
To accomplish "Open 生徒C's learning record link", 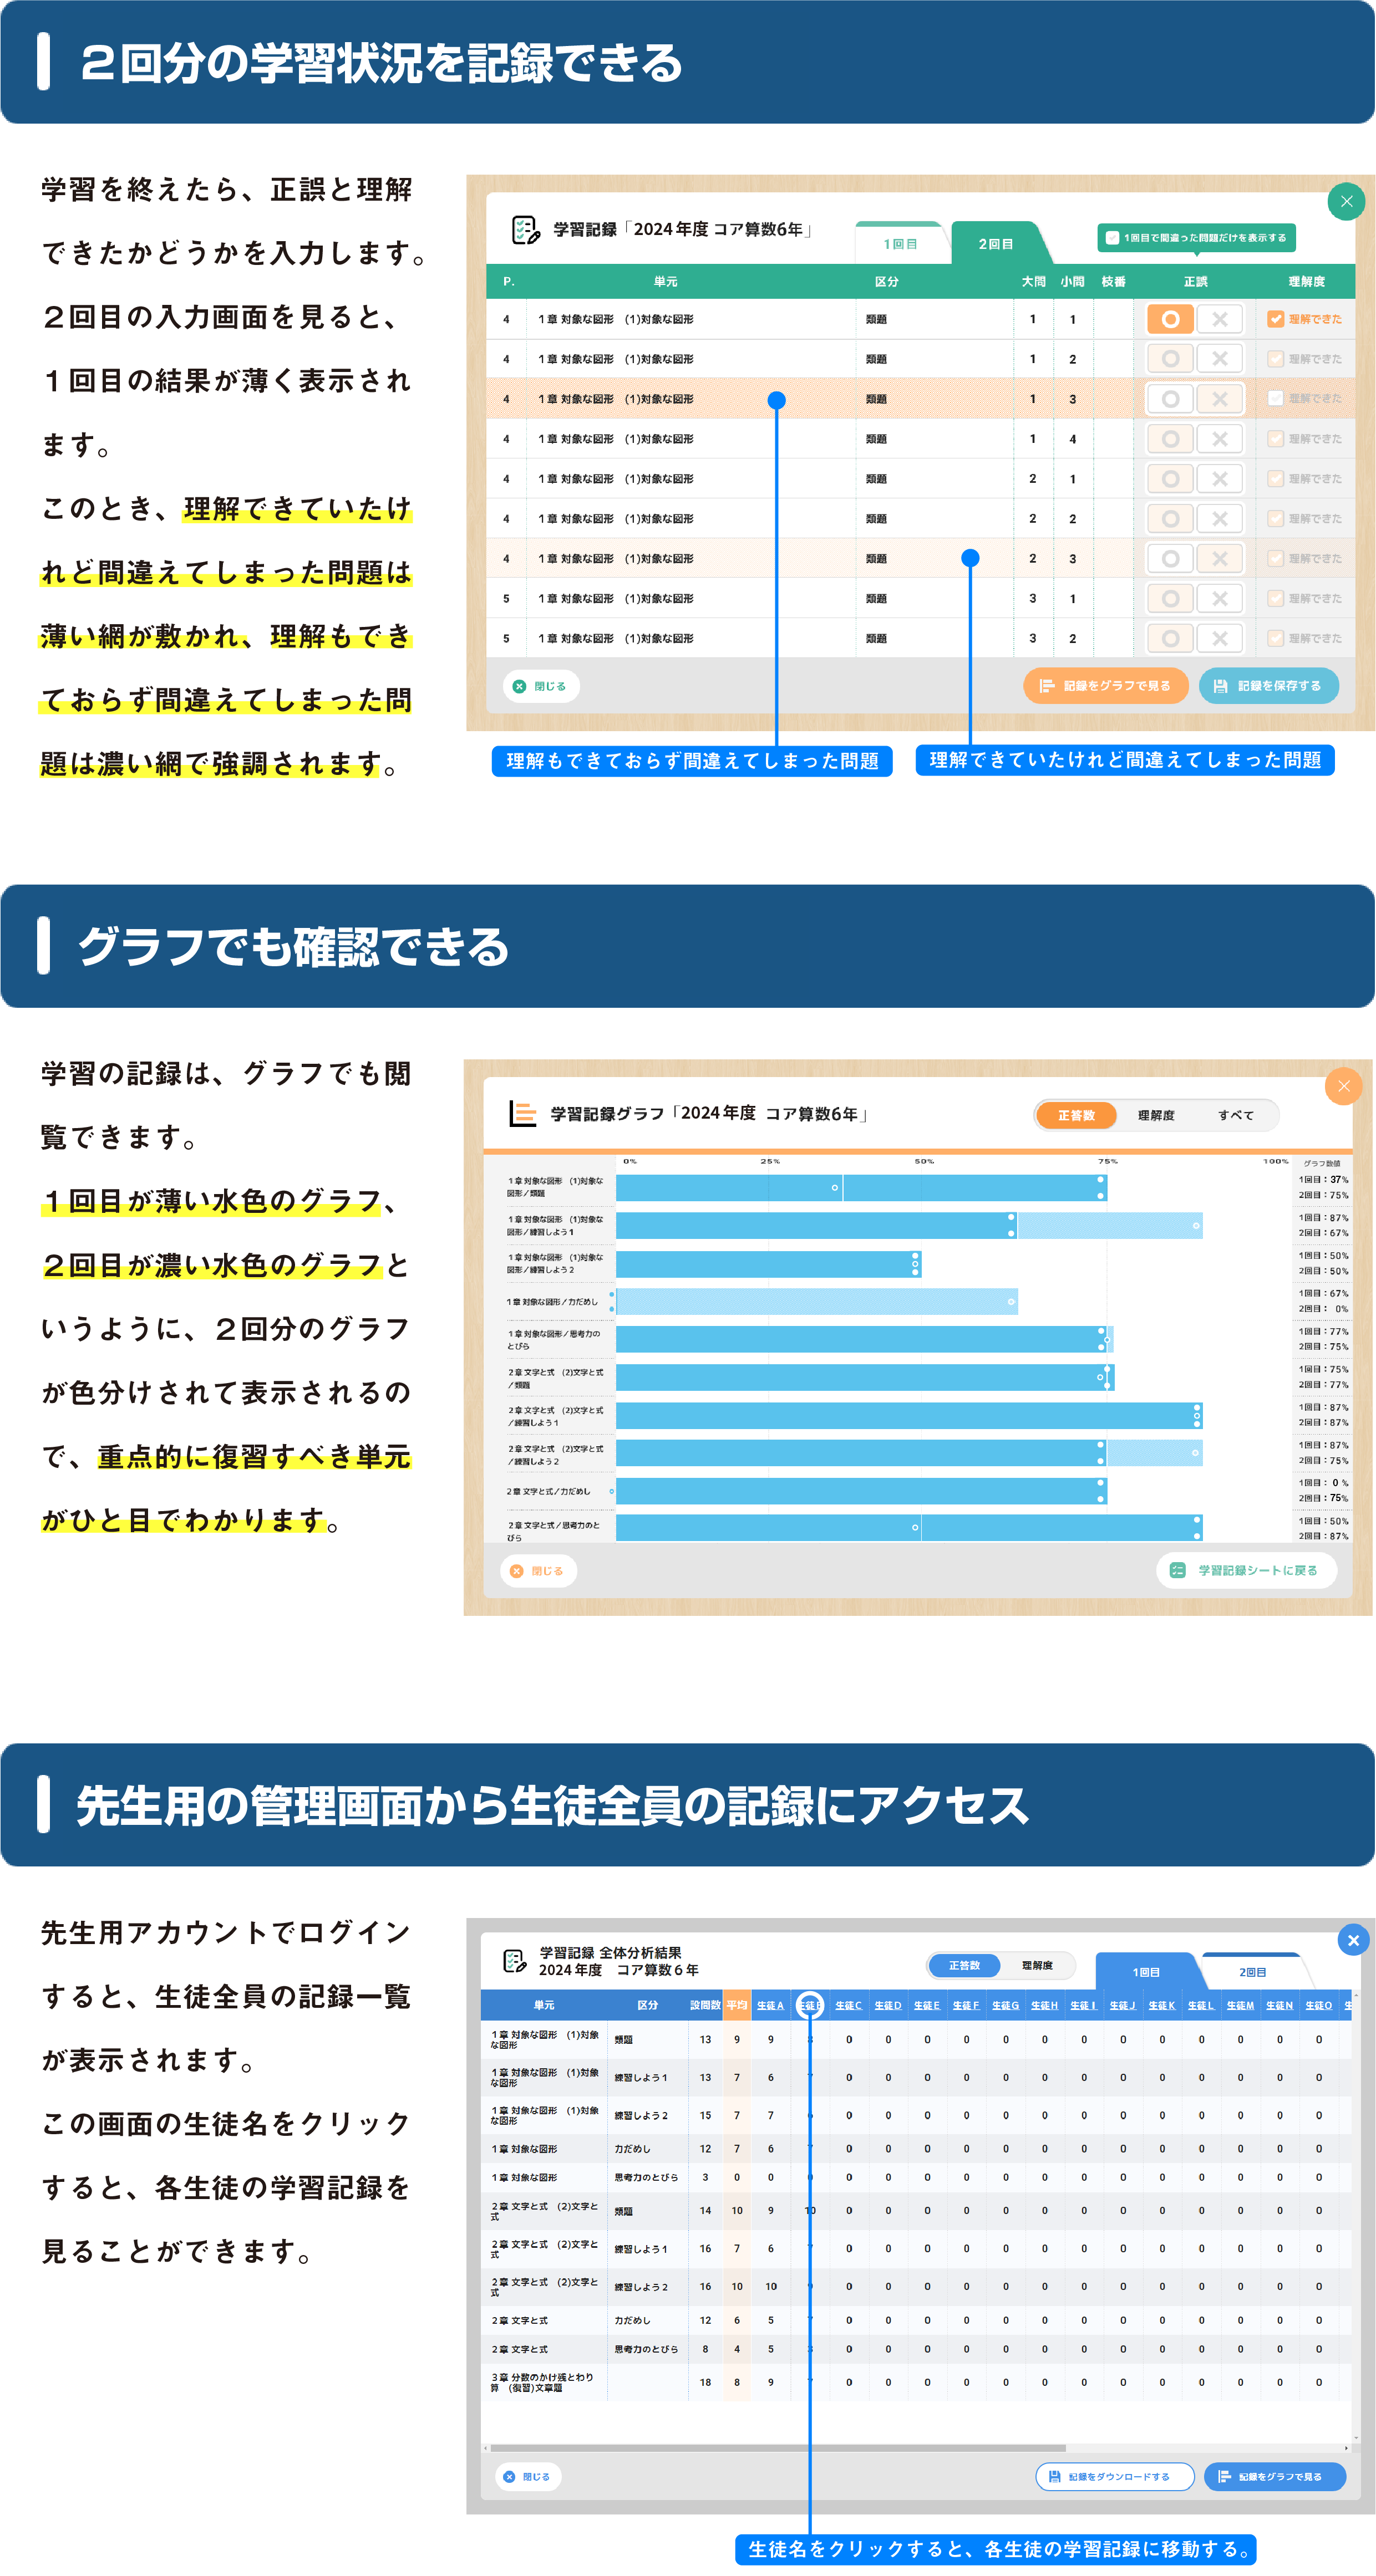I will (849, 2005).
